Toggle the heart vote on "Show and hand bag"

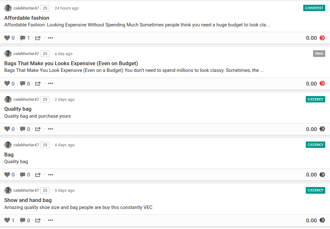pos(7,220)
